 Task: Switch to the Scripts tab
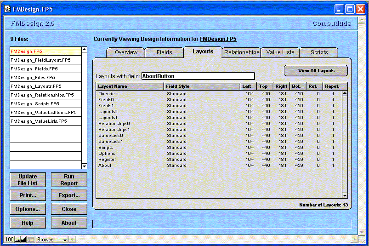(319, 52)
